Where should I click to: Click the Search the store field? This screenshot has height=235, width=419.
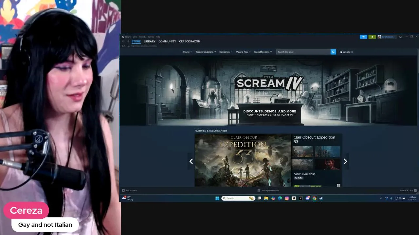[303, 52]
